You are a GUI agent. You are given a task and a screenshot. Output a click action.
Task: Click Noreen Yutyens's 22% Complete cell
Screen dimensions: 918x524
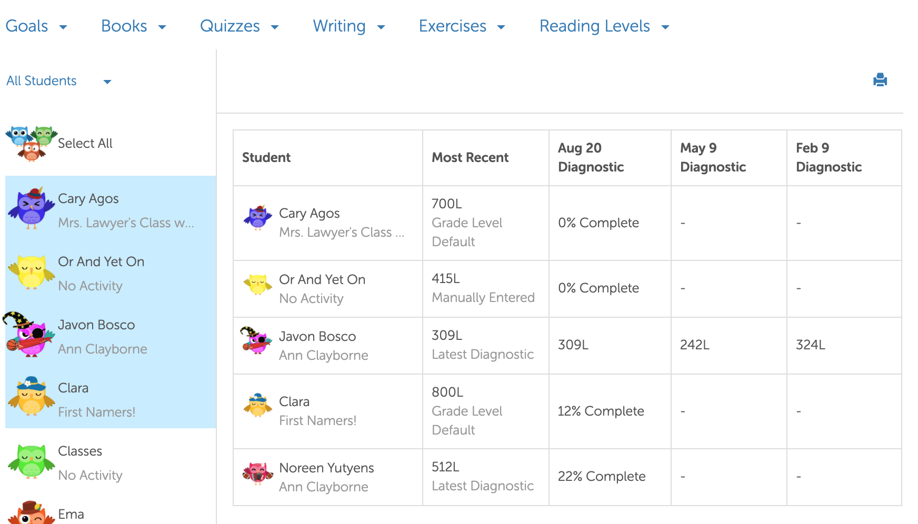(602, 477)
